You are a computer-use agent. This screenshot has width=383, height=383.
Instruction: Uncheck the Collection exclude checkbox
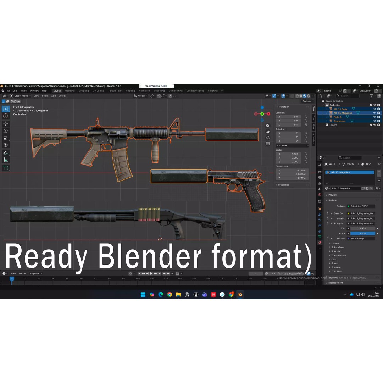pos(371,105)
